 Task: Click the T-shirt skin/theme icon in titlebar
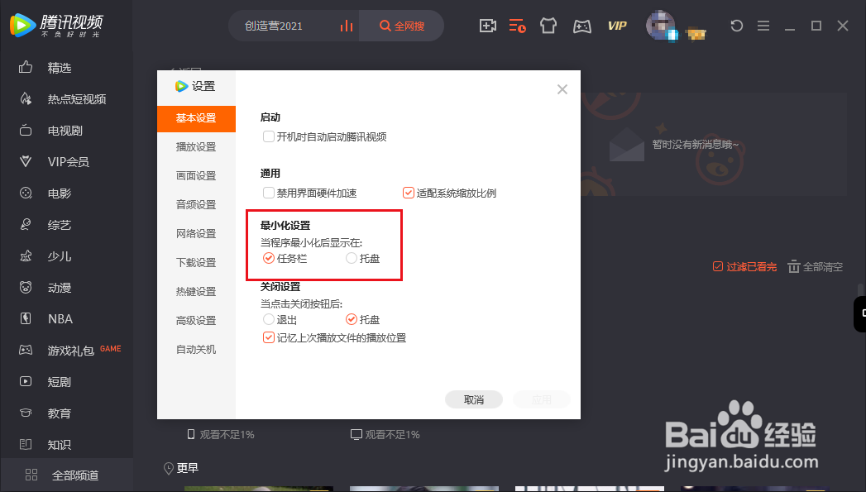(x=548, y=26)
